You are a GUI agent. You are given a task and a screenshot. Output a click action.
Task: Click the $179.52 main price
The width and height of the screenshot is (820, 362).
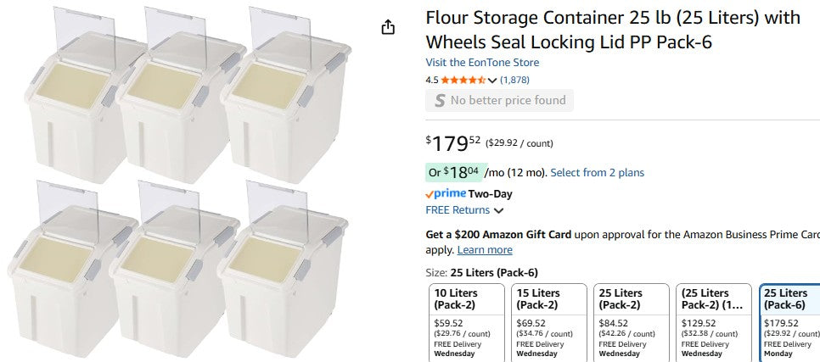453,142
